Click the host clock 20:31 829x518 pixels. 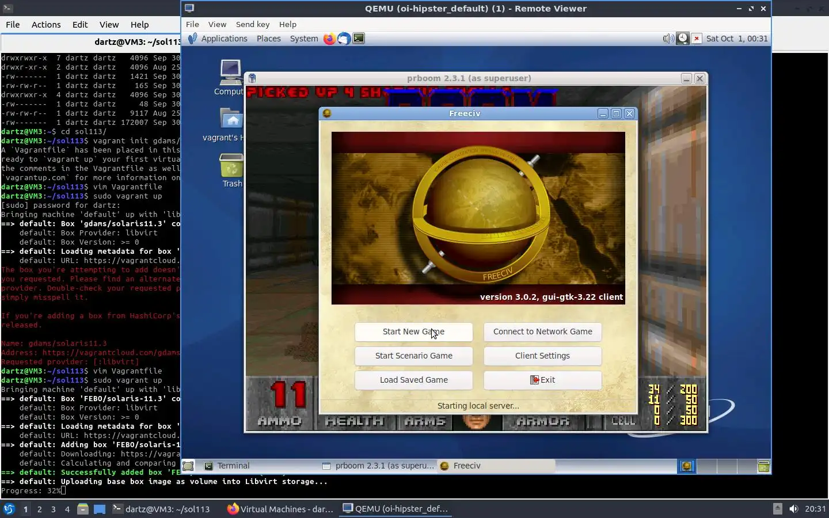(815, 509)
